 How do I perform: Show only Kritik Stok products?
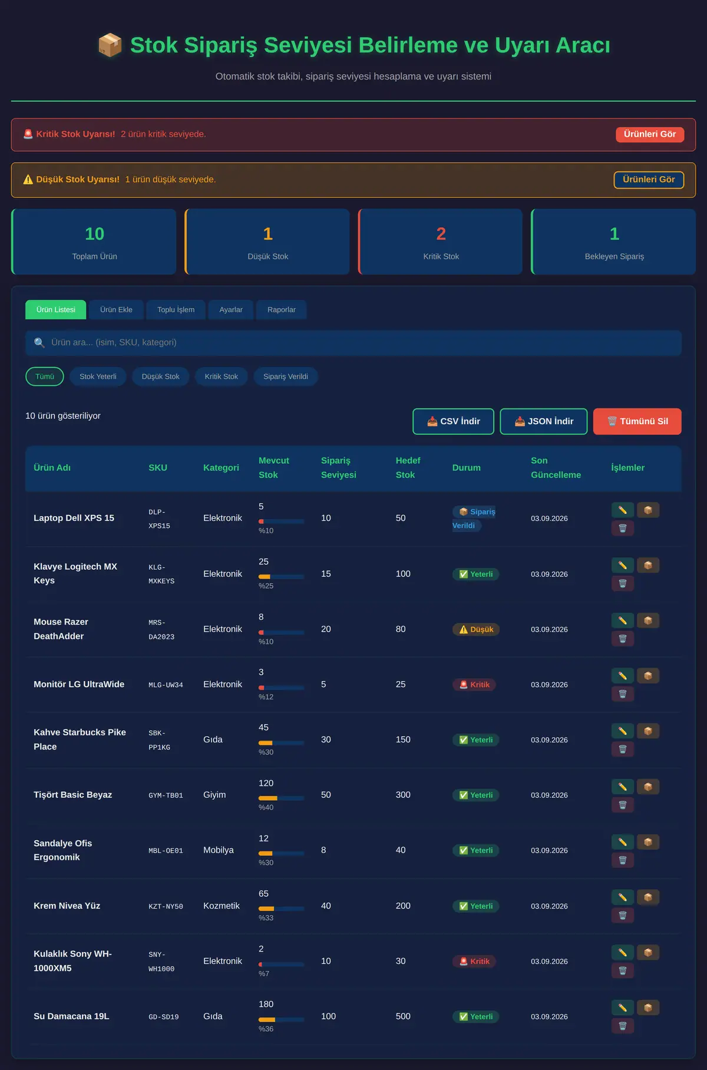tap(222, 377)
